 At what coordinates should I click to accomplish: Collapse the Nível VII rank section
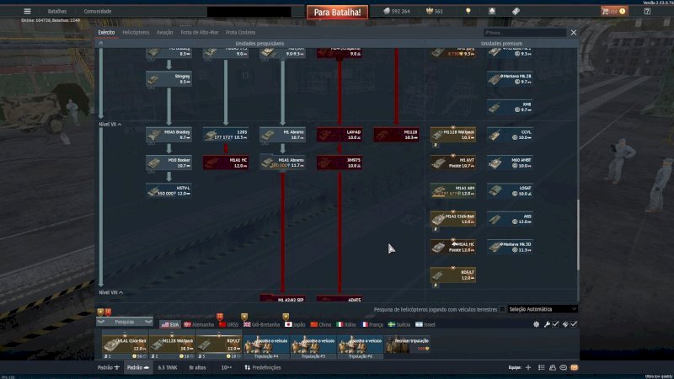point(110,124)
